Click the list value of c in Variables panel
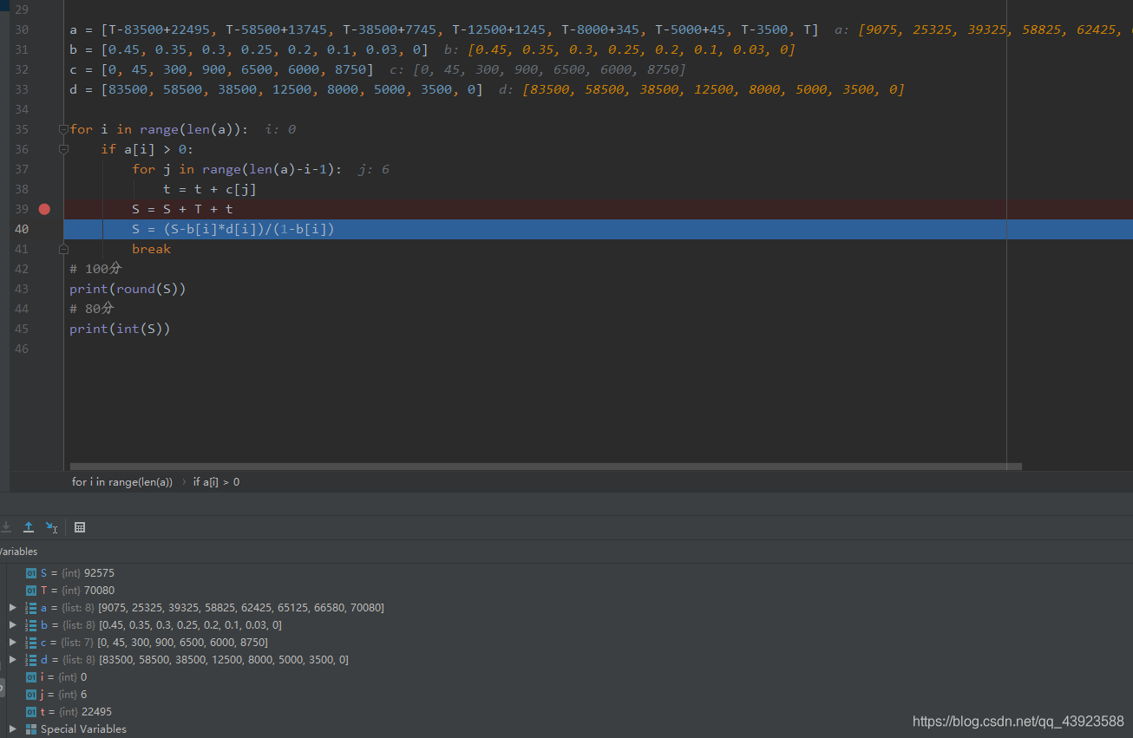The height and width of the screenshot is (738, 1133). coord(183,643)
